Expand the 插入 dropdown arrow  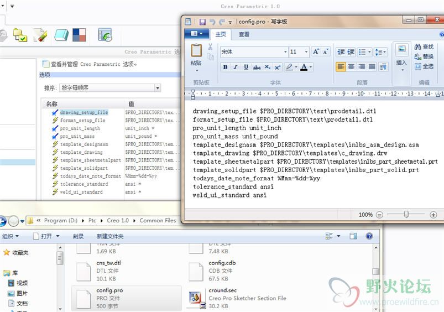pos(403,70)
